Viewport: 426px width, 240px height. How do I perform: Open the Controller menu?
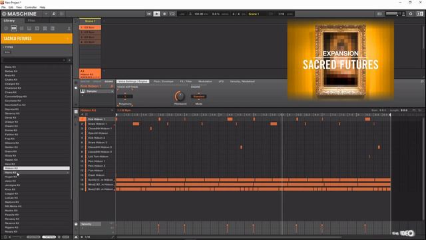pos(31,7)
